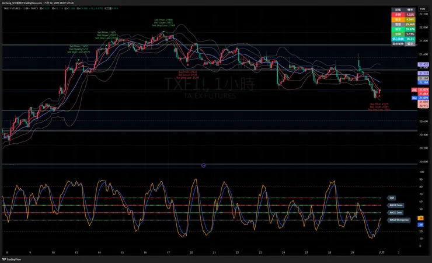Click the blue 21,184 price label on the axis

pyautogui.click(x=423, y=82)
